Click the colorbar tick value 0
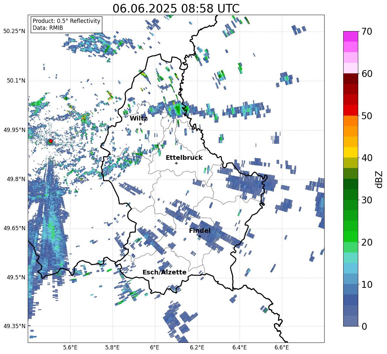This screenshot has height=354, width=387. tap(364, 326)
